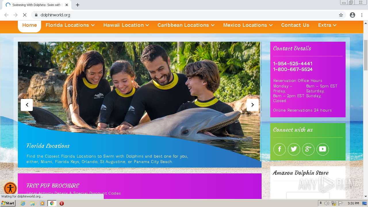Open Chrome's three-dot menu

point(362,15)
